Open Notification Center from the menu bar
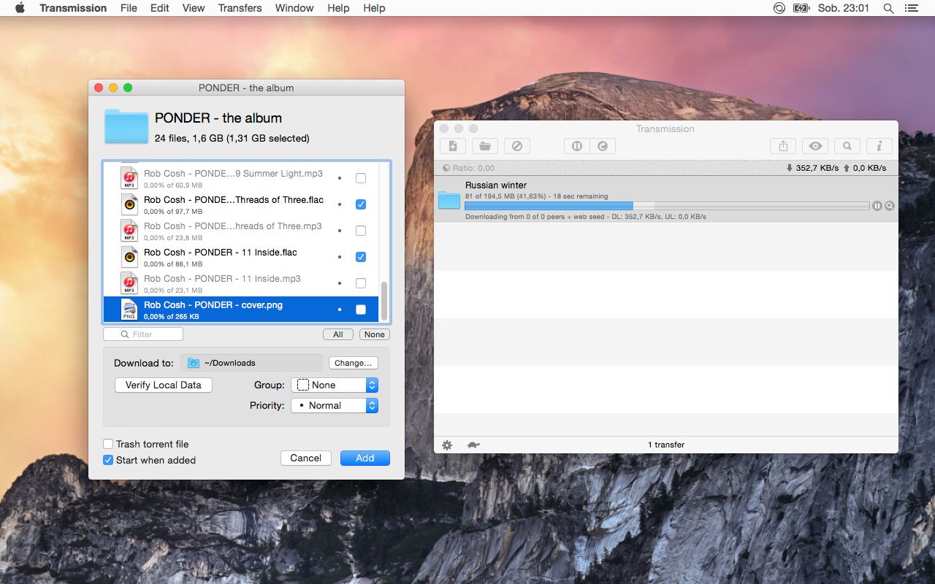 (911, 8)
